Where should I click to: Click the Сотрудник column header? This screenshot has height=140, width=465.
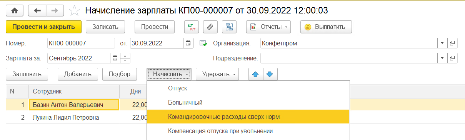(x=74, y=92)
